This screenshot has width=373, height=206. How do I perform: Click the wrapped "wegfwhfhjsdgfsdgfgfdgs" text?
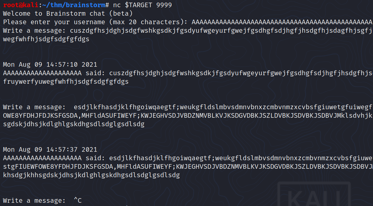click(x=46, y=39)
